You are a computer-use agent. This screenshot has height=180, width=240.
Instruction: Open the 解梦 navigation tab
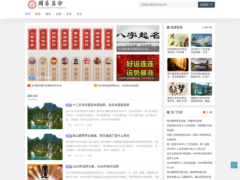click(48, 14)
